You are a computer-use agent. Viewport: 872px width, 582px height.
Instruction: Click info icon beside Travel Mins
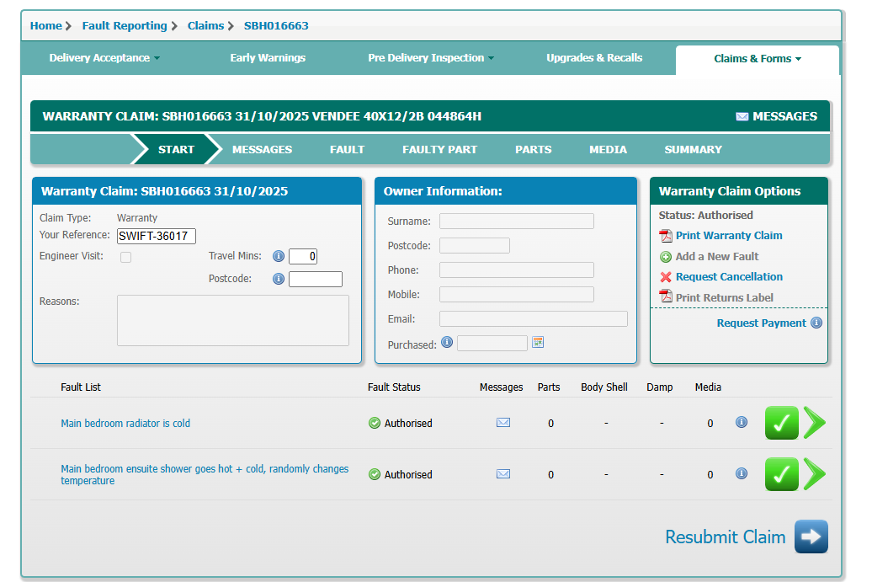click(278, 256)
